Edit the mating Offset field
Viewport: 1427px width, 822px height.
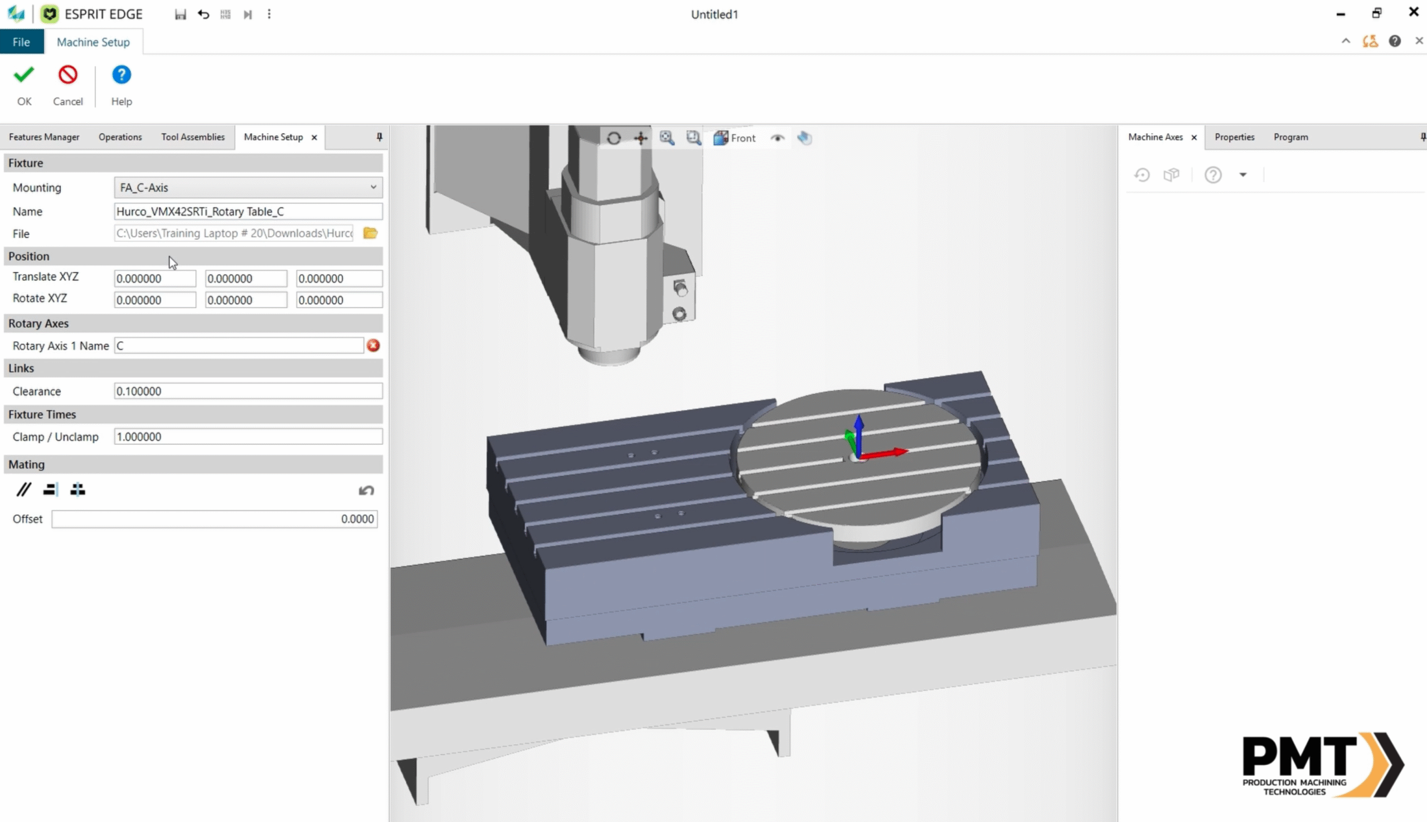point(215,519)
